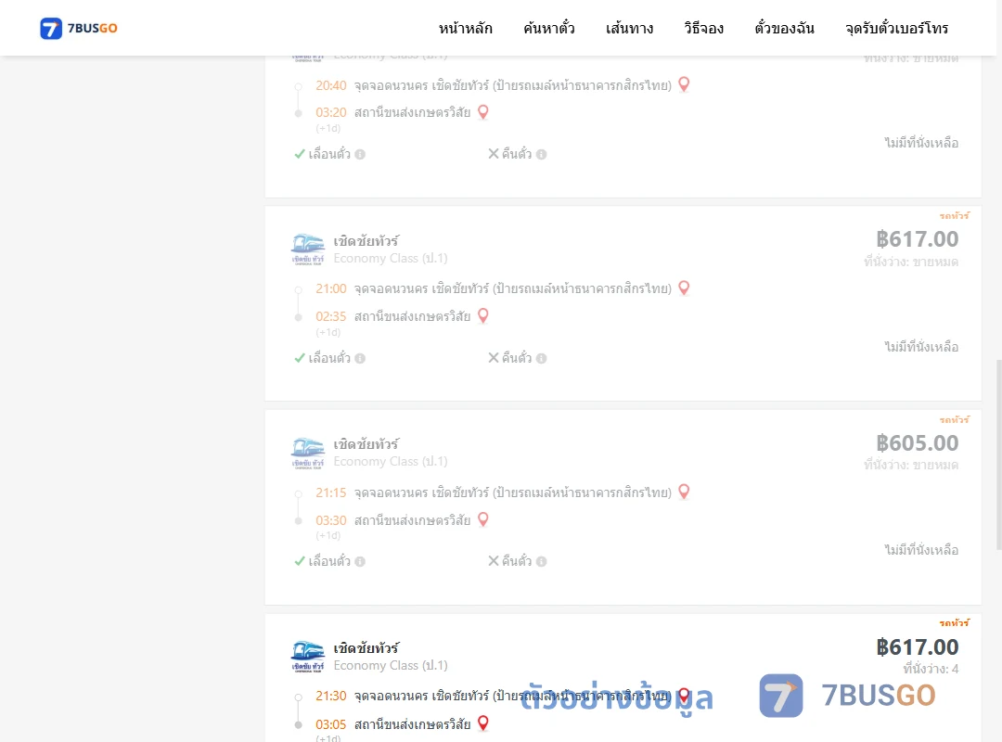1002x742 pixels.
Task: Show map pin for 20:40 departure stop
Action: tap(684, 84)
